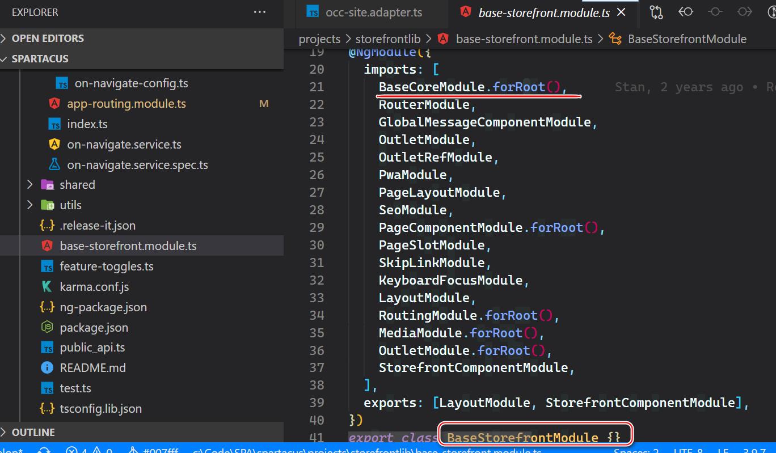Click line number 38 in the gutter
The image size is (776, 453).
point(317,386)
